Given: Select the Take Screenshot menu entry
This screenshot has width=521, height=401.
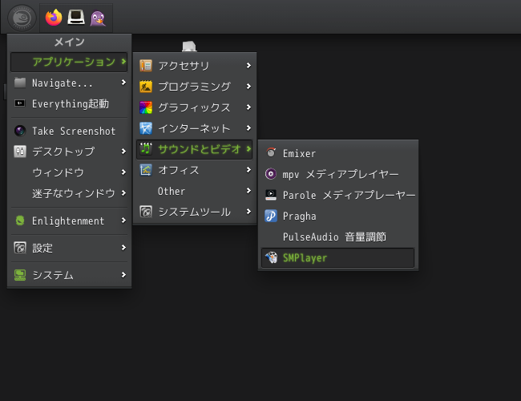Looking at the screenshot, I should click(x=69, y=131).
